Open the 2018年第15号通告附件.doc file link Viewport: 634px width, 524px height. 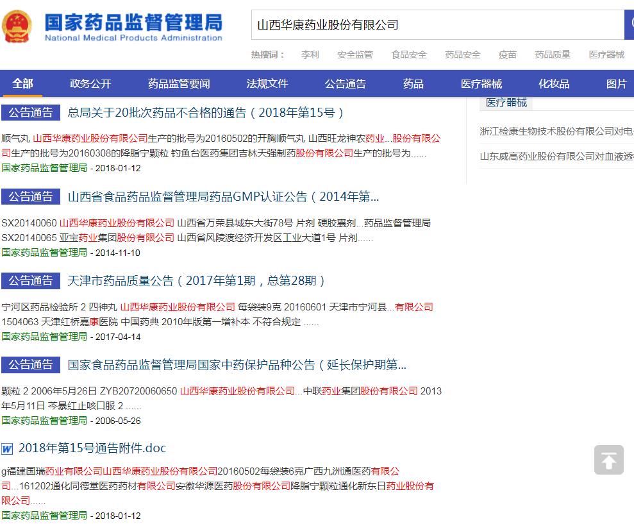tap(92, 448)
